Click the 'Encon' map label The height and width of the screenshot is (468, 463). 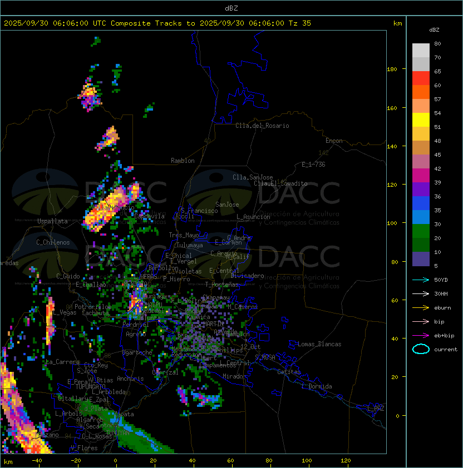pyautogui.click(x=334, y=141)
